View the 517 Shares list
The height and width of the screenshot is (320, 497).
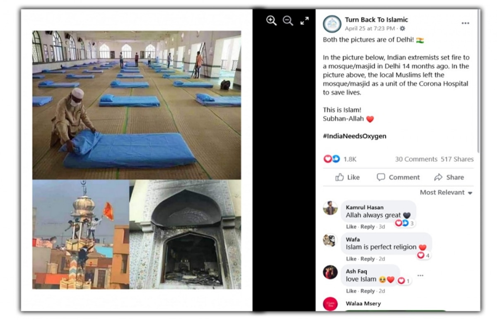click(457, 159)
